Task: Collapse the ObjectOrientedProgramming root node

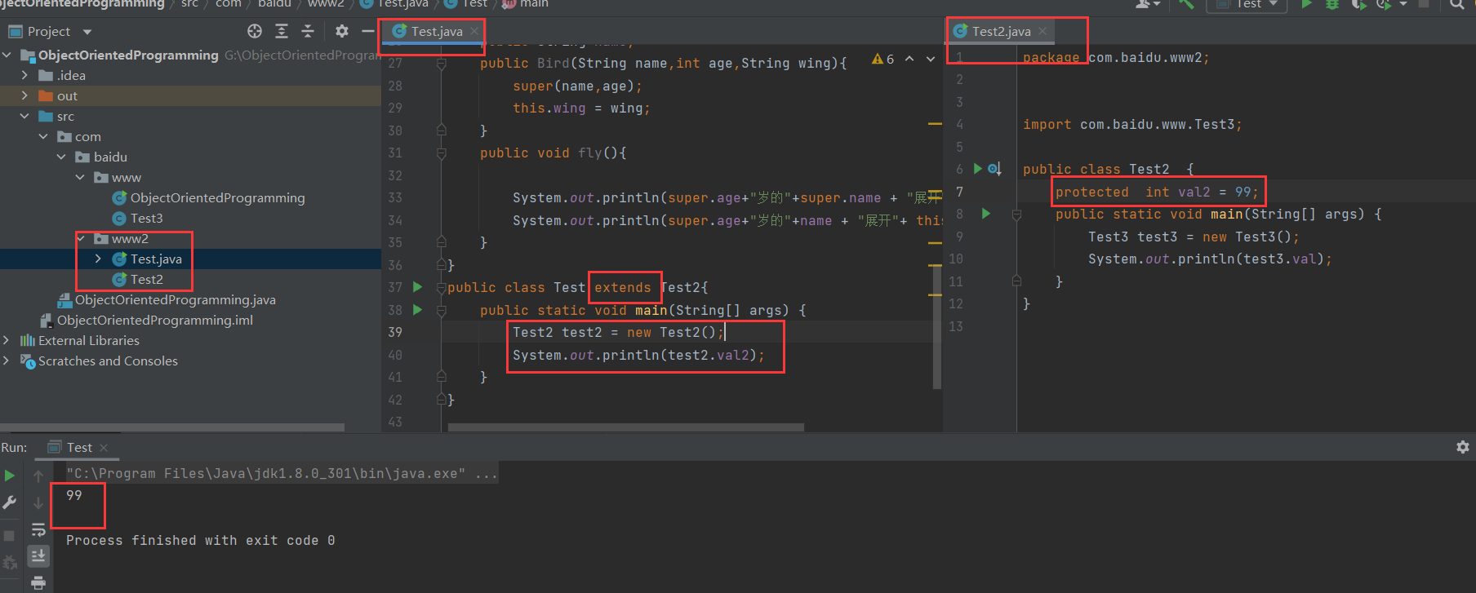Action: 7,55
